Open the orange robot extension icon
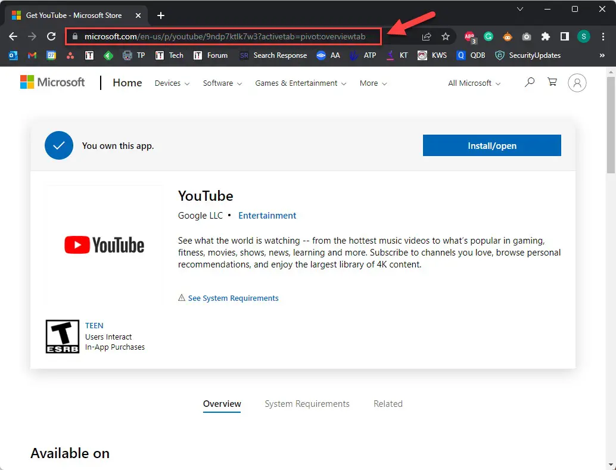This screenshot has height=470, width=616. pos(508,36)
